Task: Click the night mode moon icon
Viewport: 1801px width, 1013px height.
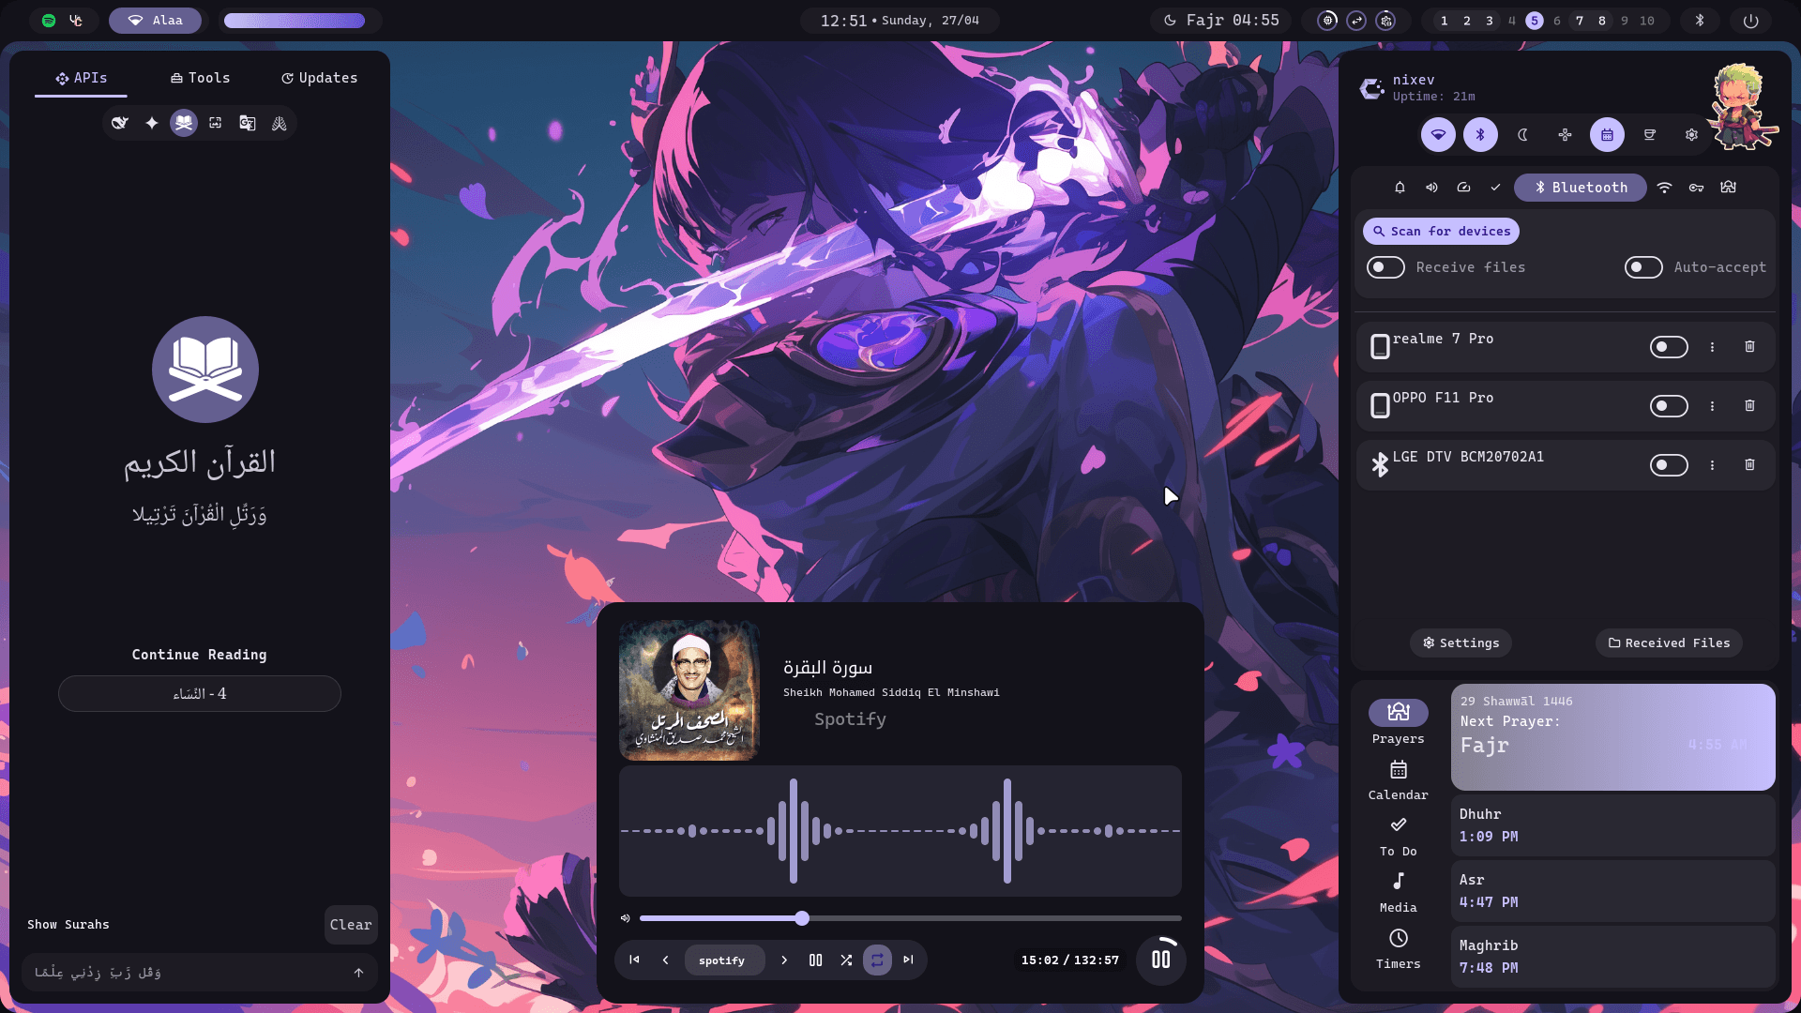Action: pos(1522,135)
